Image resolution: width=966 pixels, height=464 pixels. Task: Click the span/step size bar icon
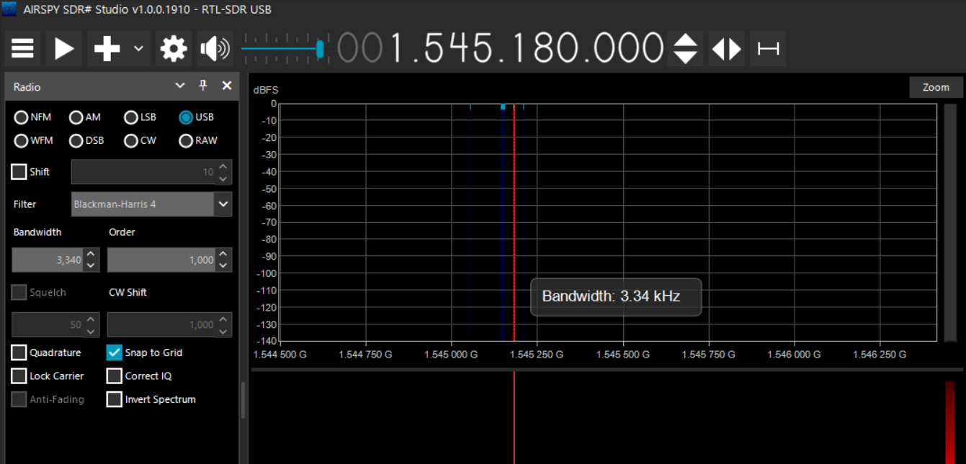(768, 49)
